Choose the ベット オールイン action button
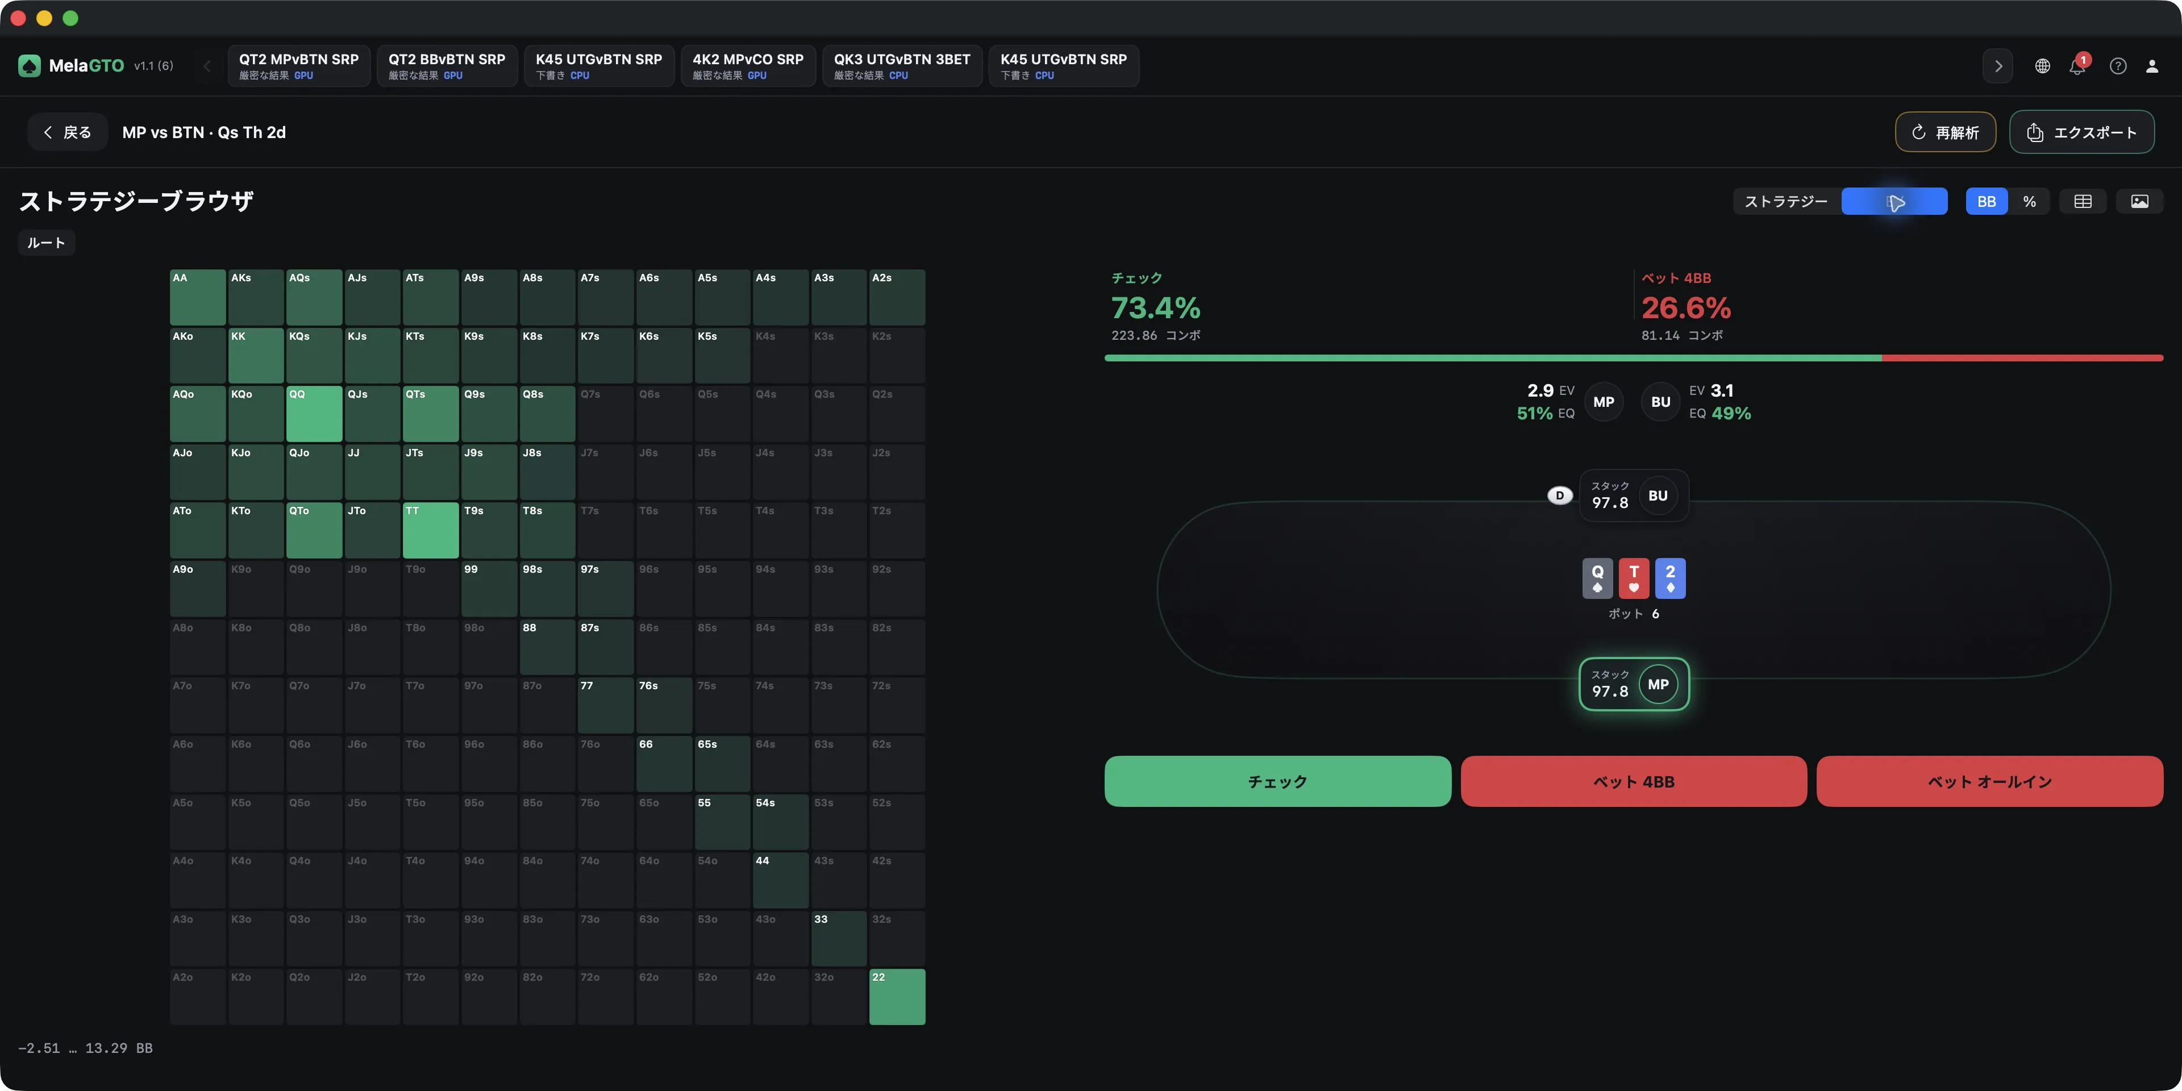 (x=1990, y=781)
